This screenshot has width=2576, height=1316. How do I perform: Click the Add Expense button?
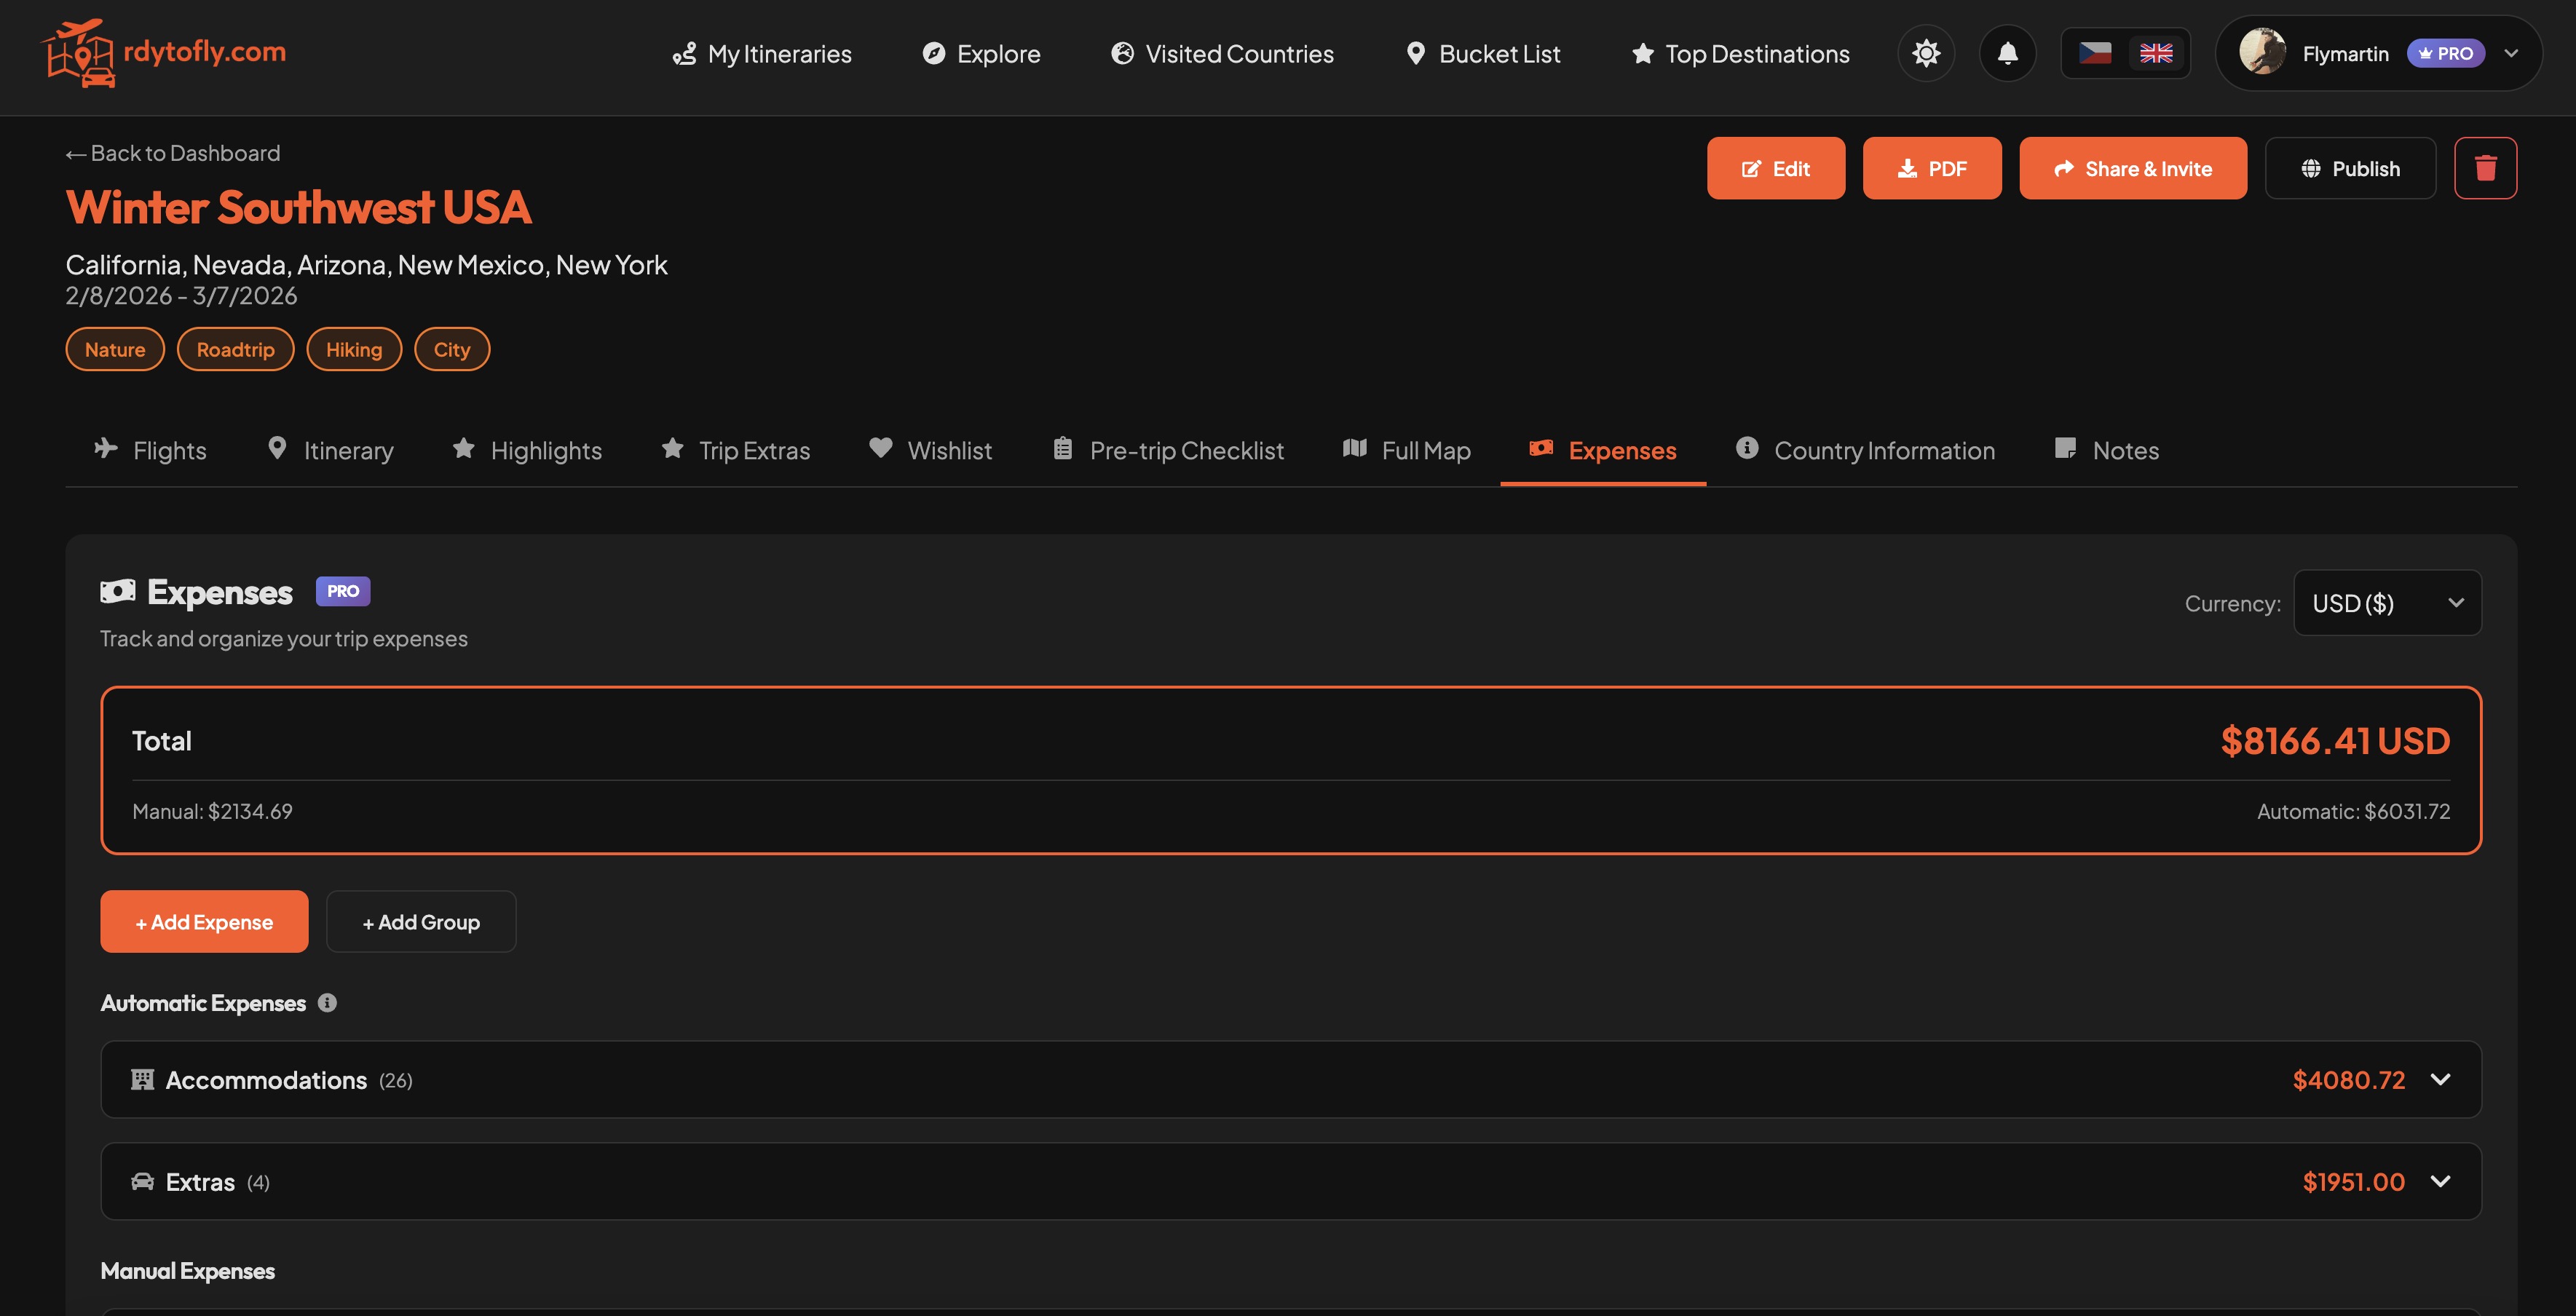click(x=203, y=921)
